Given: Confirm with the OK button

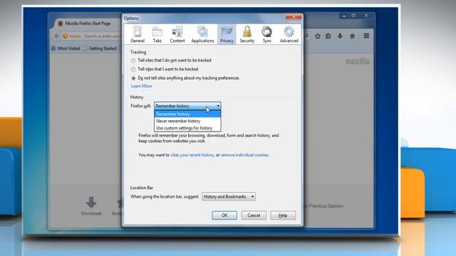Looking at the screenshot, I should click(x=224, y=215).
